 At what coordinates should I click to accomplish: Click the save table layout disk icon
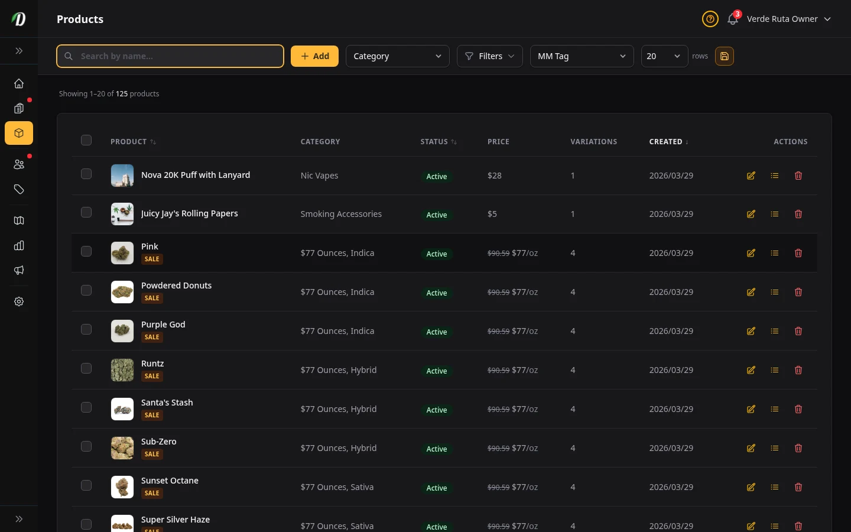point(725,56)
